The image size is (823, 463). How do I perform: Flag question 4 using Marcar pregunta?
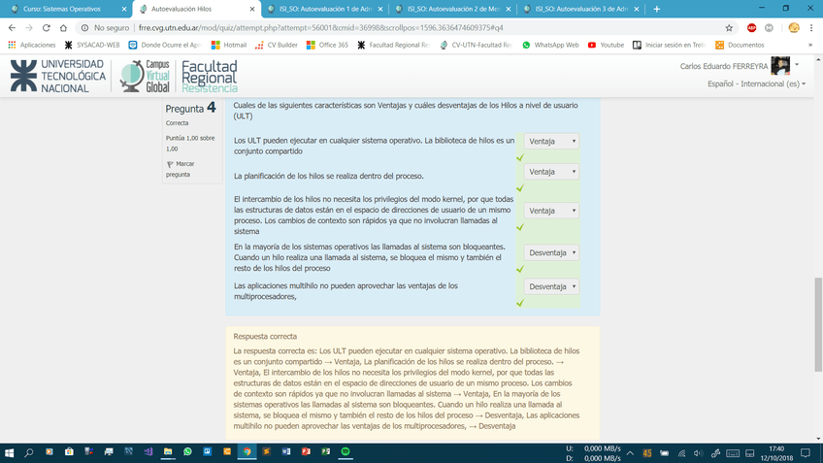coord(180,169)
